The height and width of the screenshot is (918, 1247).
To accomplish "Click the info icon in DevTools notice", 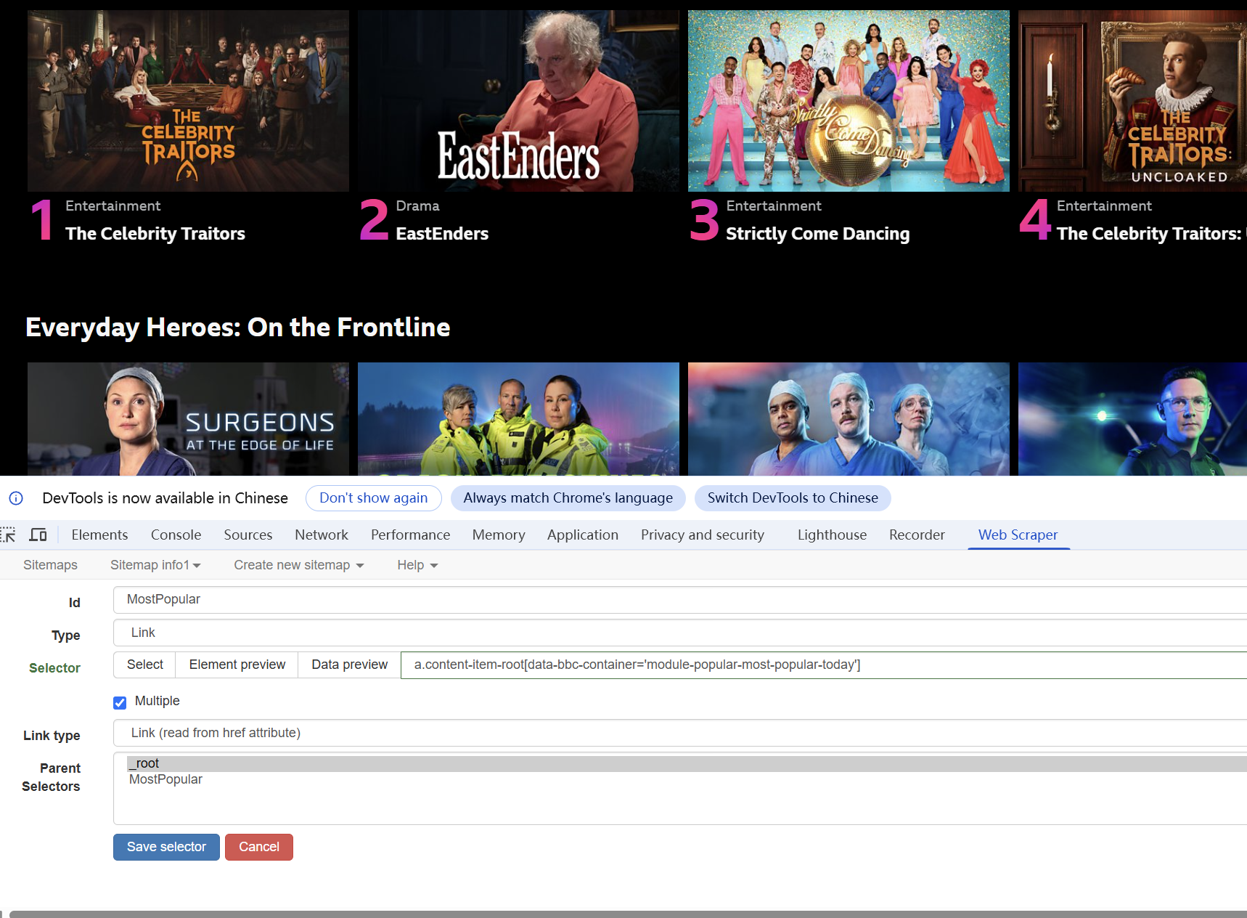I will click(16, 498).
